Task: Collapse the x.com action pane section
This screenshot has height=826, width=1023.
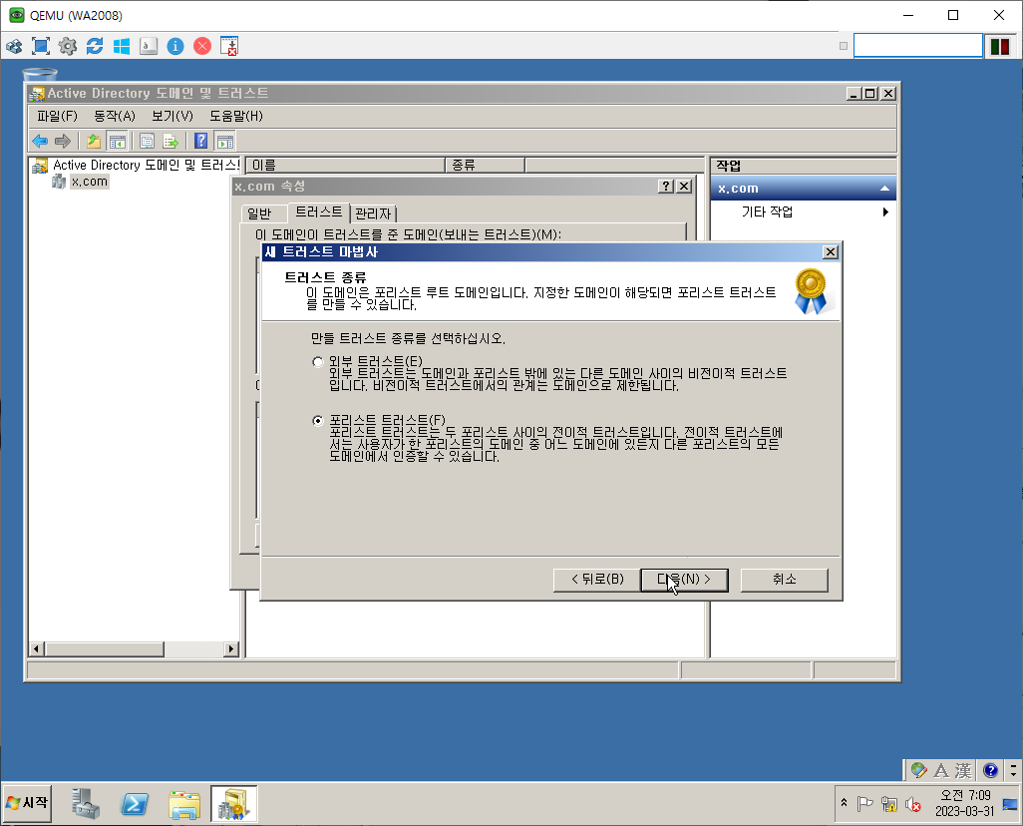Action: click(884, 189)
